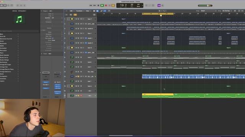This screenshot has height=137, width=245.
Task: Toggle the Catch playhead icon
Action: [109, 11]
